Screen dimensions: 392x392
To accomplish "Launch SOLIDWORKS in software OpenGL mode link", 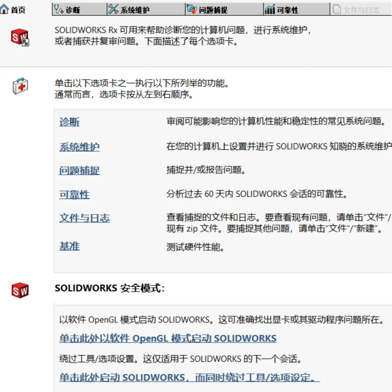I will point(168,339).
